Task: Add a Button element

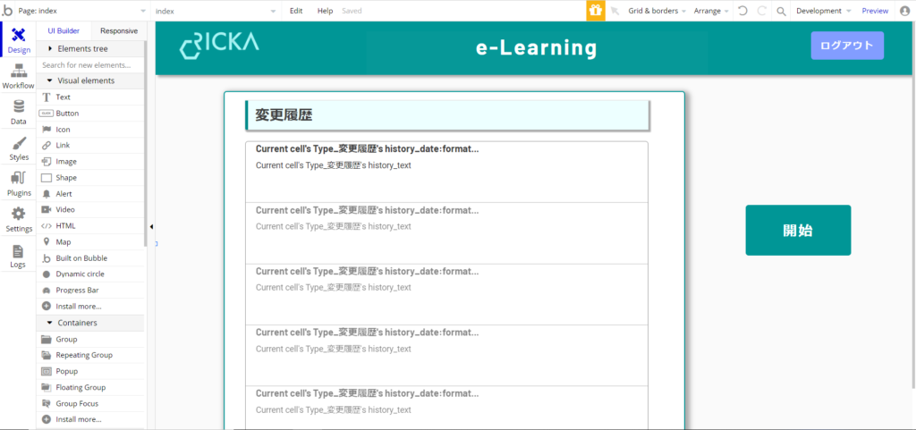Action: tap(90, 114)
